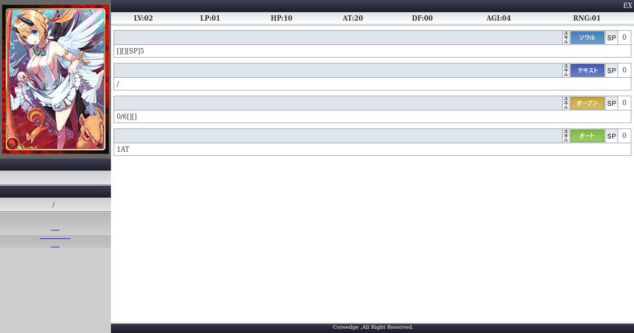Click the スキル label beside オート badge

[x=566, y=136]
